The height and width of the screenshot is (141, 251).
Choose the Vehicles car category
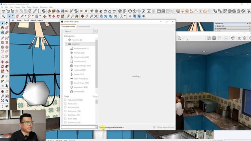pos(77,92)
